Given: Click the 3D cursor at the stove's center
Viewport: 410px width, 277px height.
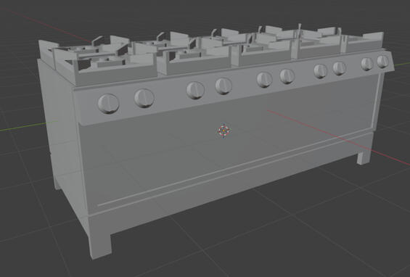Looking at the screenshot, I should pyautogui.click(x=224, y=130).
